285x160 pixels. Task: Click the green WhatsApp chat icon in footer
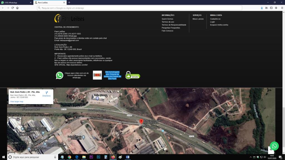(60, 76)
